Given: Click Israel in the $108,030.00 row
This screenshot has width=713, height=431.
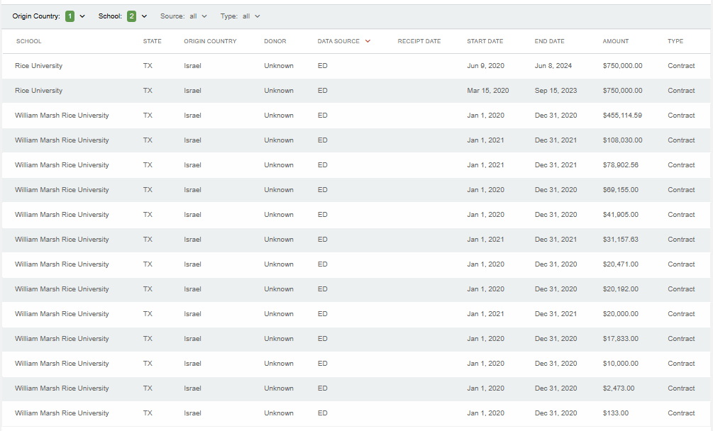Looking at the screenshot, I should (x=192, y=140).
